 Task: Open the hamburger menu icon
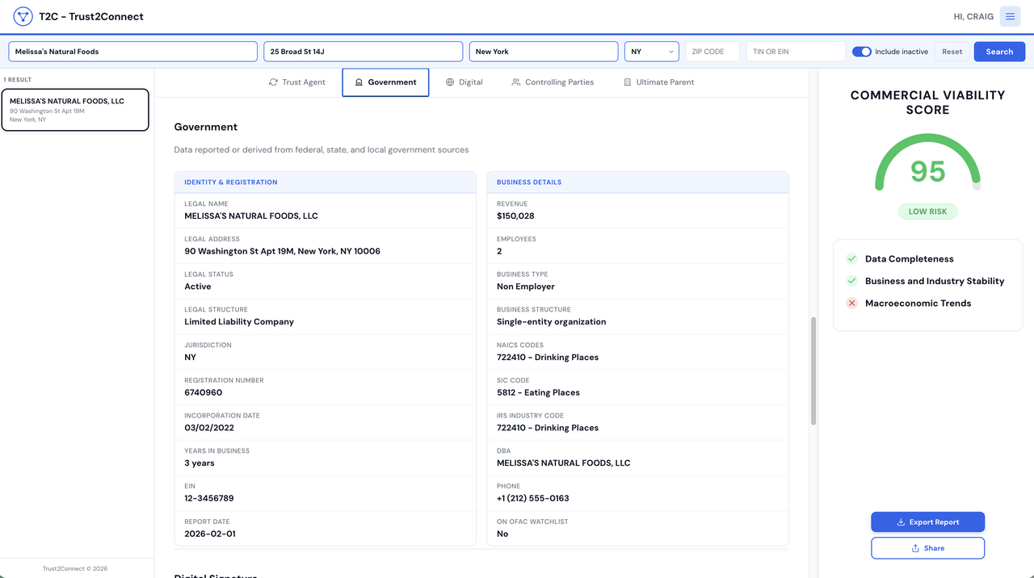click(1010, 16)
